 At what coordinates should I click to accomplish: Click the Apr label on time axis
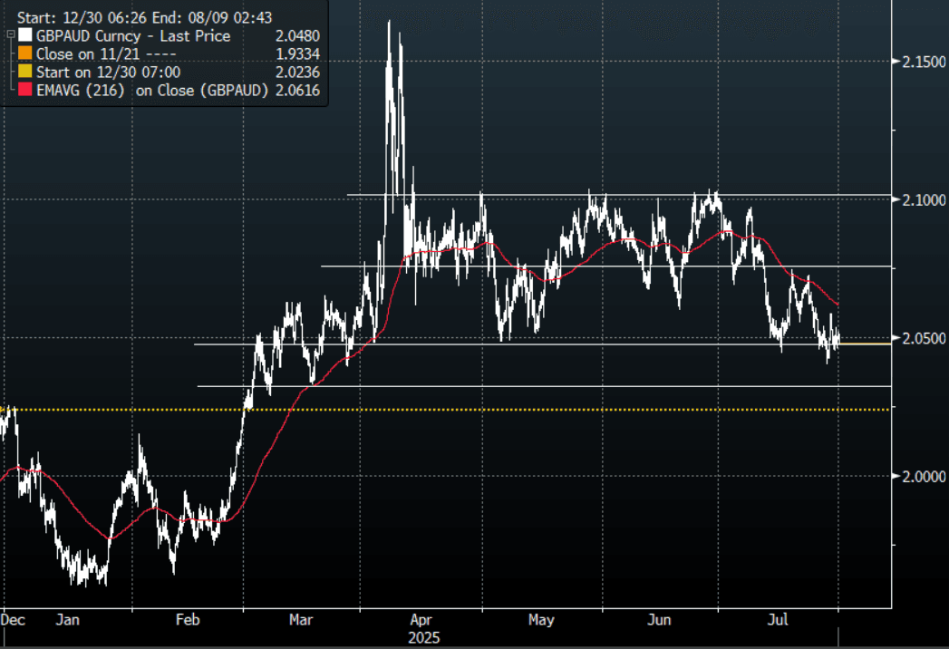[x=421, y=620]
